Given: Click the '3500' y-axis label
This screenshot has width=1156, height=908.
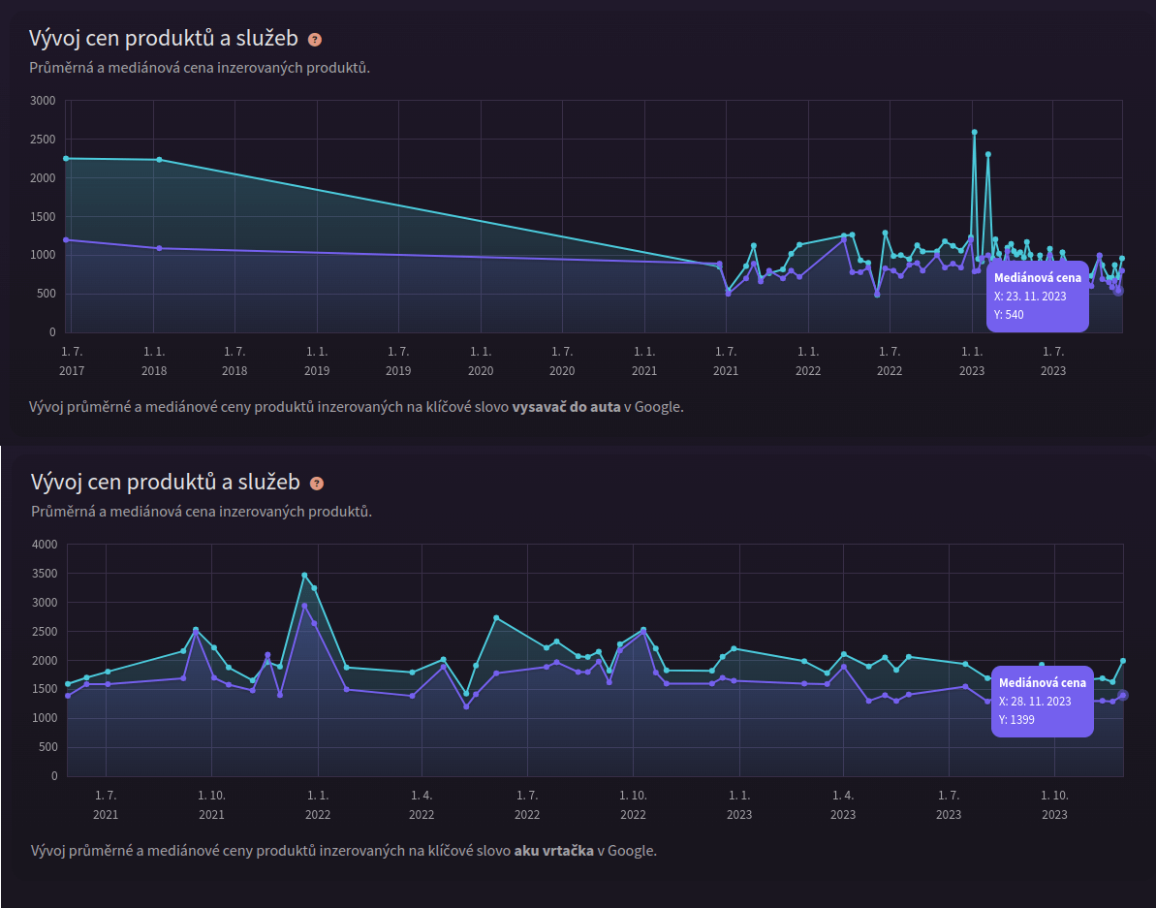Looking at the screenshot, I should click(x=45, y=574).
